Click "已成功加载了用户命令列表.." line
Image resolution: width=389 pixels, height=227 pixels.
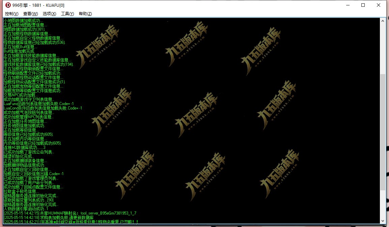29,183
